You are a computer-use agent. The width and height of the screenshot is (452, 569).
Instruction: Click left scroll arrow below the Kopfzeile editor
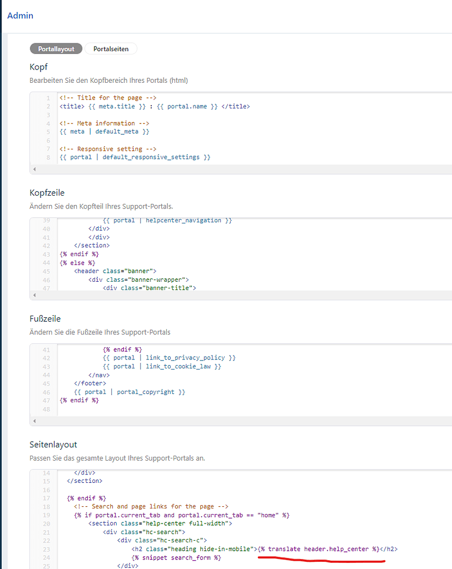34,296
